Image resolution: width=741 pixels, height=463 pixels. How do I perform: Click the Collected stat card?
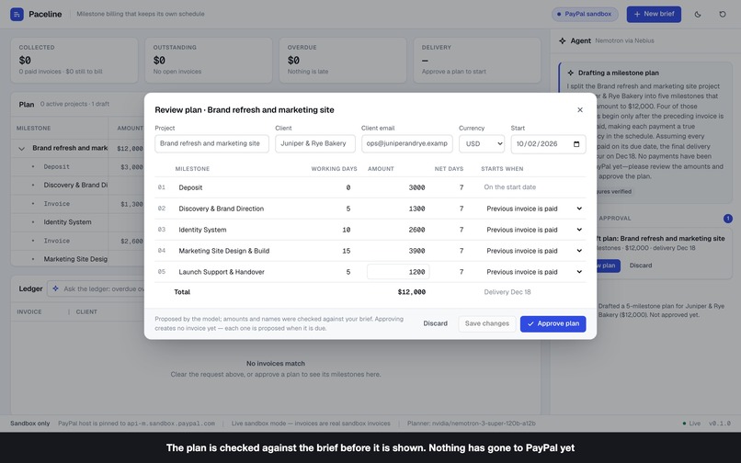(74, 61)
